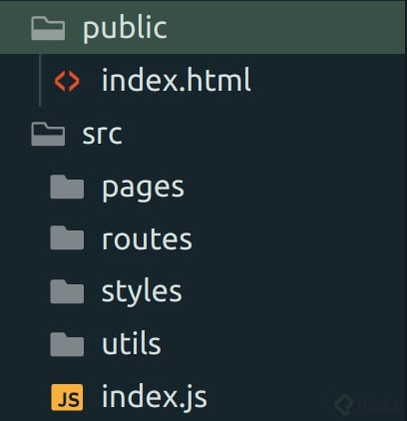The height and width of the screenshot is (421, 407).
Task: Click the routes folder icon
Action: click(x=67, y=238)
